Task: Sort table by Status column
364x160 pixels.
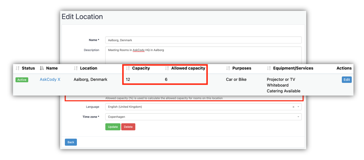Action: pos(25,68)
